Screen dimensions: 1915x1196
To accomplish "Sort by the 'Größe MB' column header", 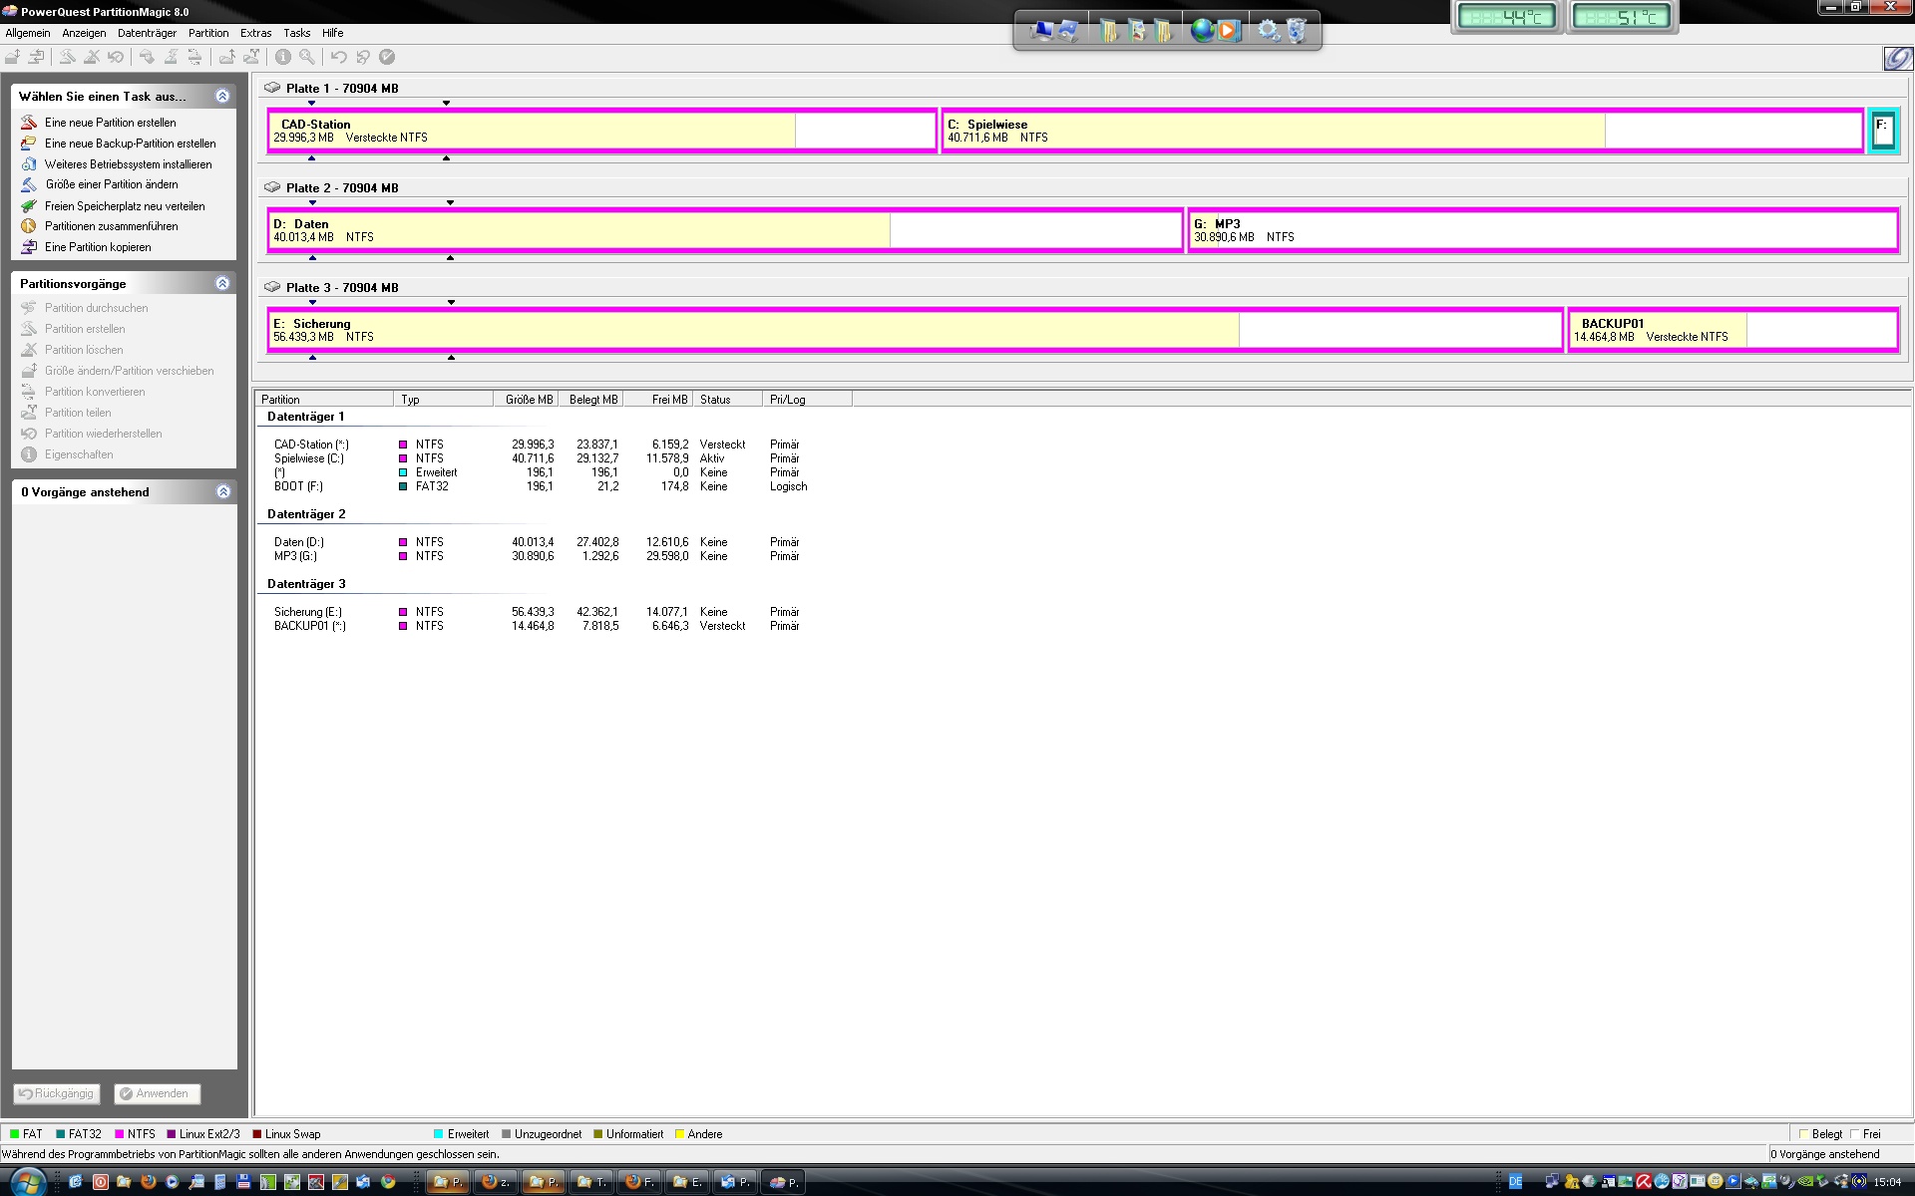I will click(526, 400).
